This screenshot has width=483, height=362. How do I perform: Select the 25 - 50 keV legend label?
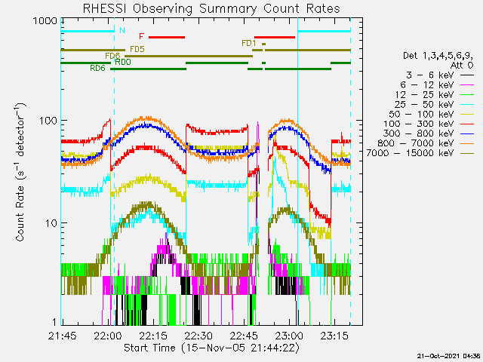click(424, 104)
